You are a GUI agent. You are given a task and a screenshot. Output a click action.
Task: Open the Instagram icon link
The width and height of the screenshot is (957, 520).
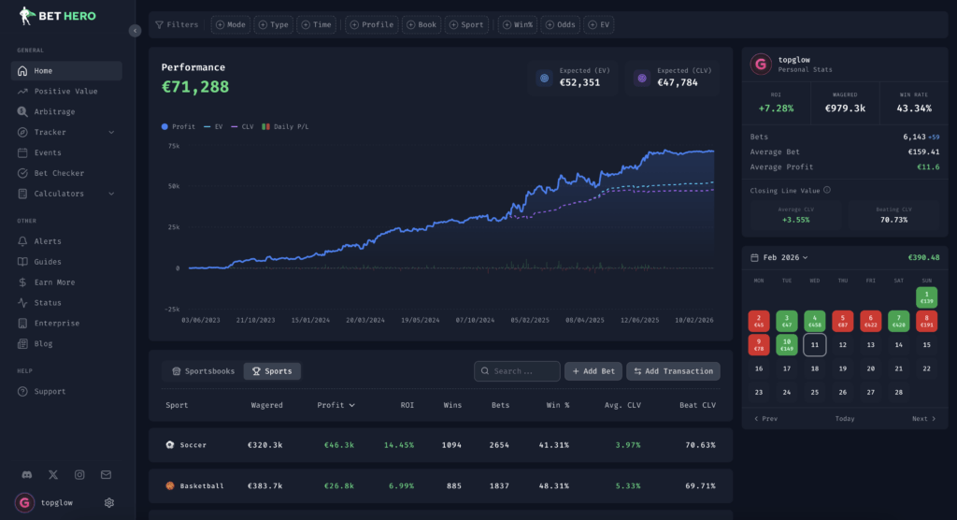pyautogui.click(x=79, y=475)
